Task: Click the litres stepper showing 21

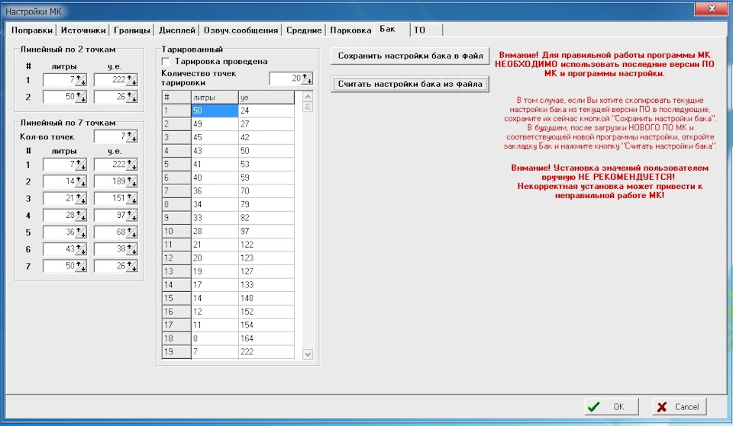Action: 82,198
